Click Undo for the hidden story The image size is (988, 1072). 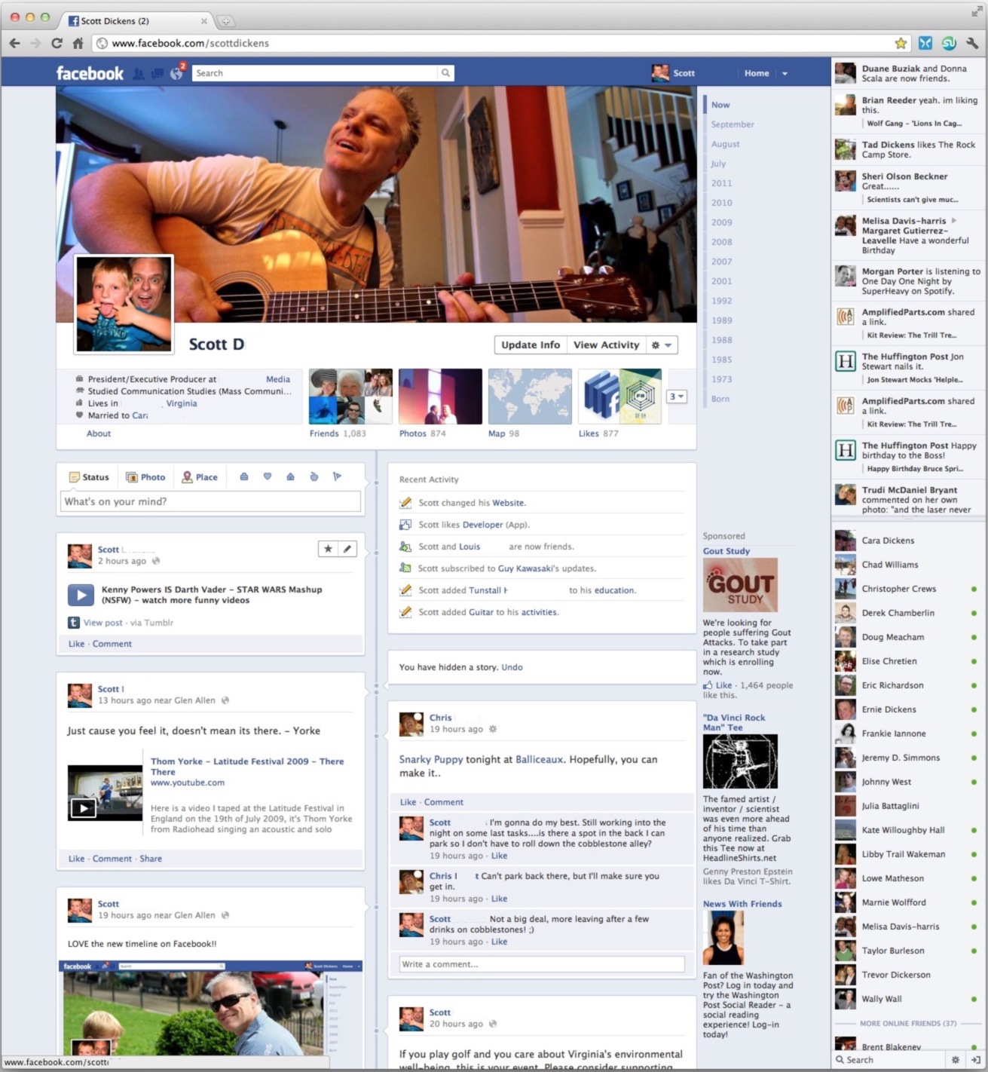512,667
